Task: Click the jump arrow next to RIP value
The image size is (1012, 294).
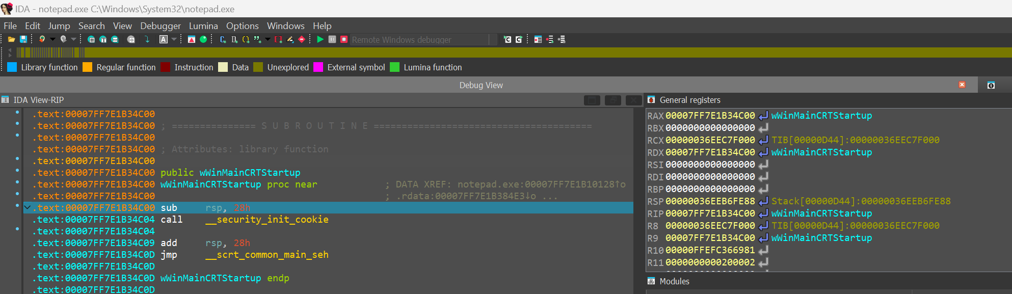Action: pos(763,213)
